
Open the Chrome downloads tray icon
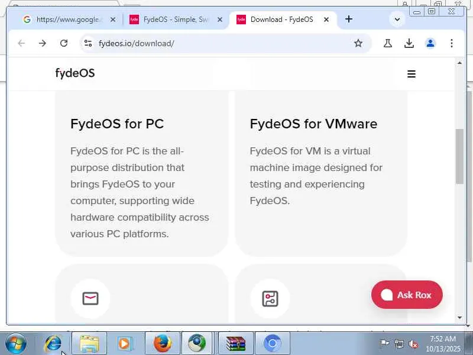(409, 43)
